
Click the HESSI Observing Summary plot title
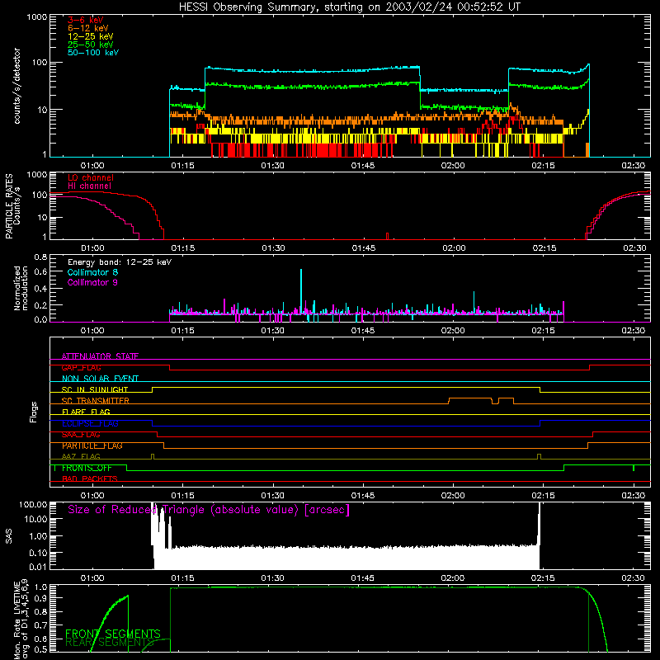(349, 7)
